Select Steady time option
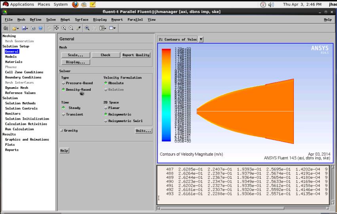Screen dimensions: 337x214 pyautogui.click(x=71, y=108)
